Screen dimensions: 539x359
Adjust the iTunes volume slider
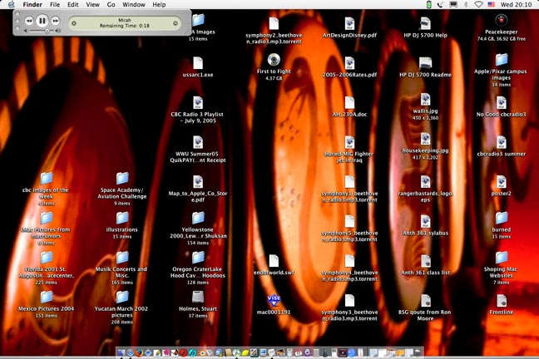click(42, 31)
